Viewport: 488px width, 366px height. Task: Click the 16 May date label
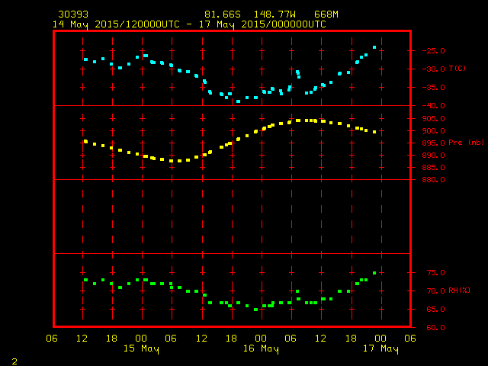[261, 348]
